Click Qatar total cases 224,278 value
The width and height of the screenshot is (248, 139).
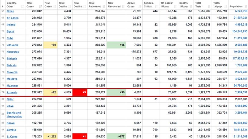[37, 99]
